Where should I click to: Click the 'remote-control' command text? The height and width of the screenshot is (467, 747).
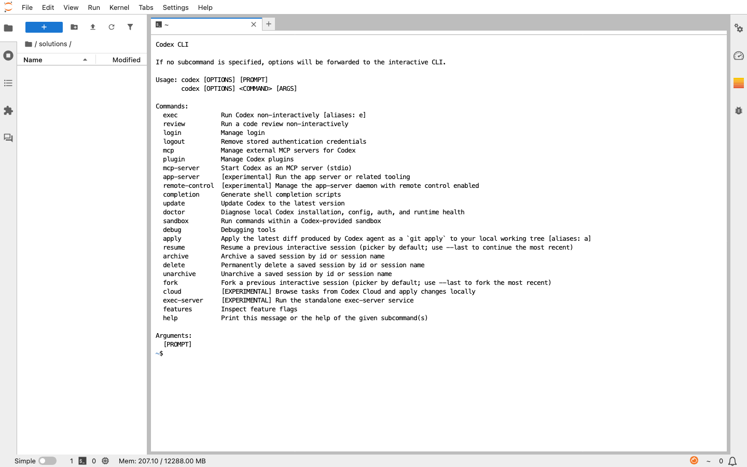(188, 186)
